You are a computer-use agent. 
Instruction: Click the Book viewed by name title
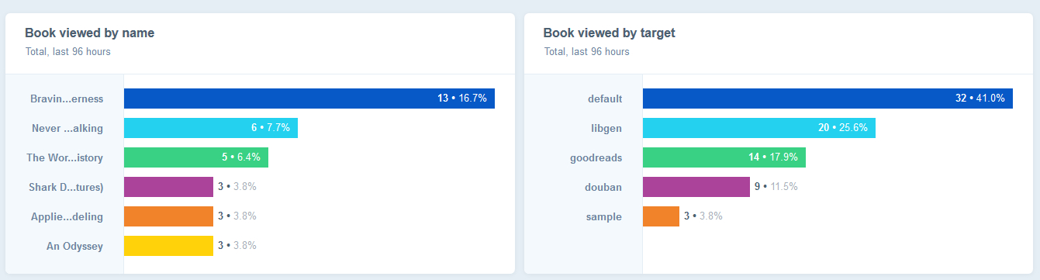pyautogui.click(x=89, y=33)
